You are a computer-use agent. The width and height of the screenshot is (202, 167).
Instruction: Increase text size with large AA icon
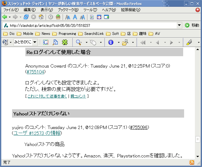pos(82,17)
